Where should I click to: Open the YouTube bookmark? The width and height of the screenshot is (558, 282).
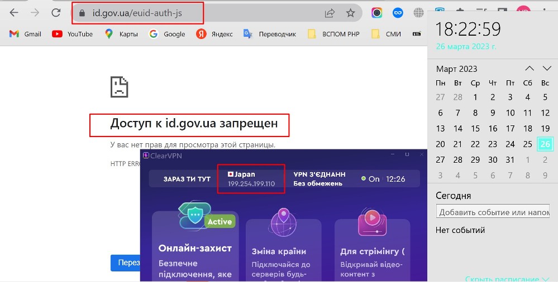[72, 34]
